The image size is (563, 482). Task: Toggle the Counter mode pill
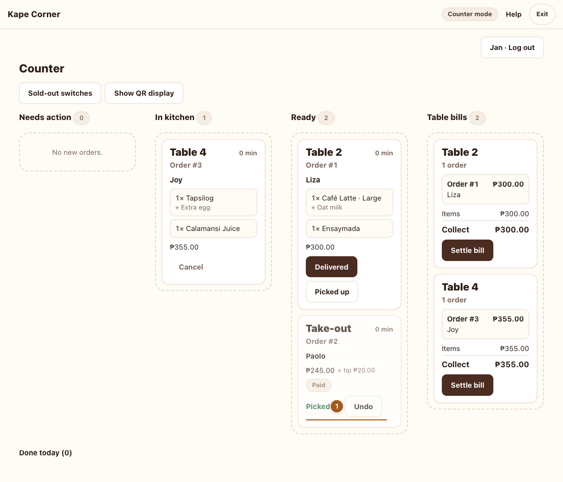point(469,14)
